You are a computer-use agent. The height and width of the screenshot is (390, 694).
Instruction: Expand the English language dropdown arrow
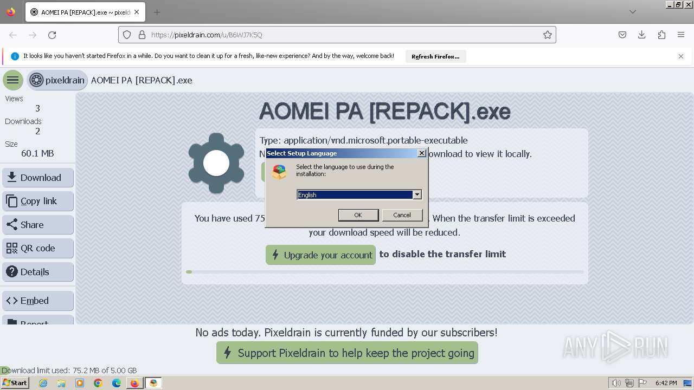click(417, 194)
